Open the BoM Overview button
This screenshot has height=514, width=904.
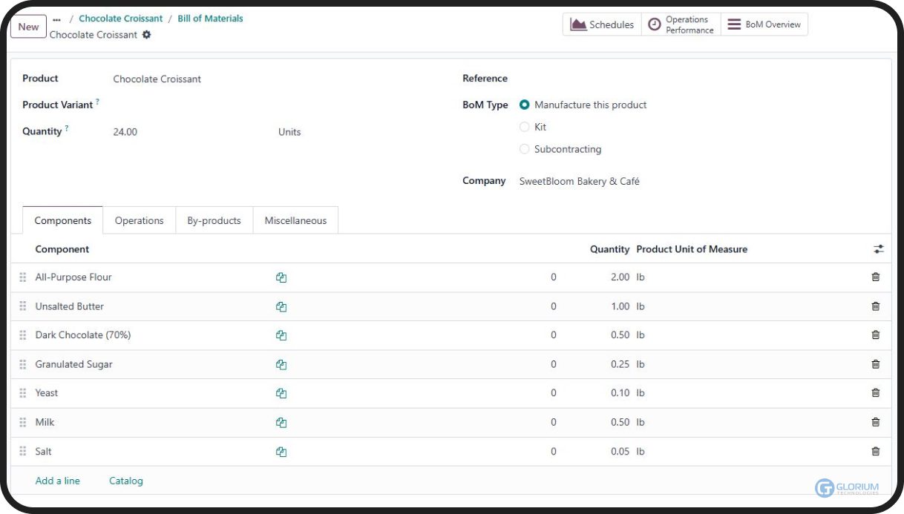764,24
